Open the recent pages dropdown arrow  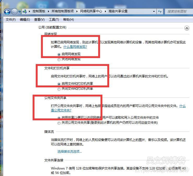point(20,12)
